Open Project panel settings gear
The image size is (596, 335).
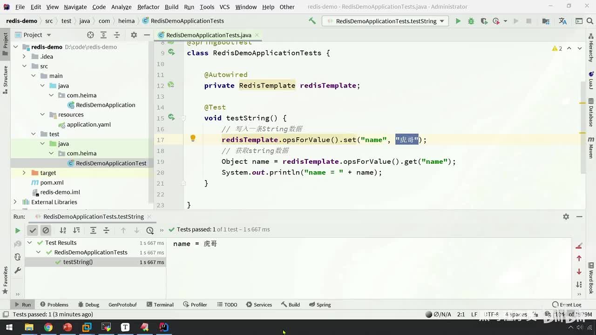point(134,35)
